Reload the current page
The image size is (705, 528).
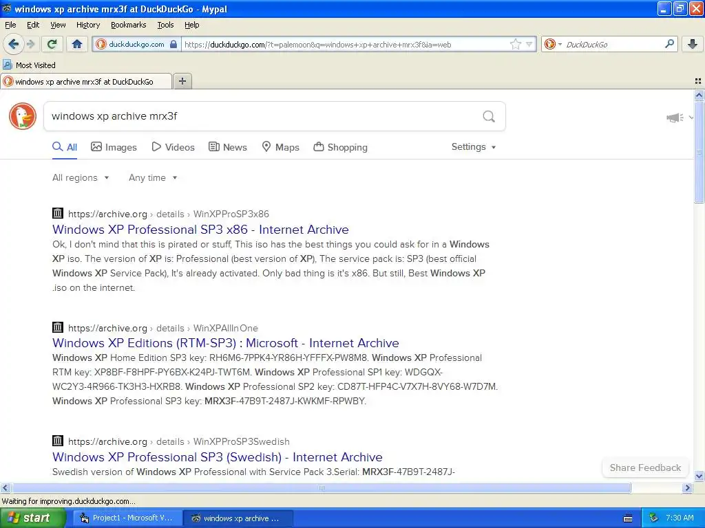point(52,44)
